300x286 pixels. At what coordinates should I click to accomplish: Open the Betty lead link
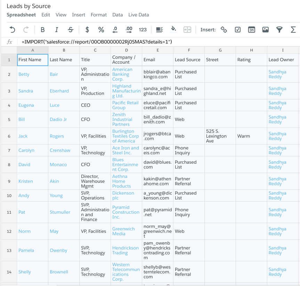tap(24, 74)
